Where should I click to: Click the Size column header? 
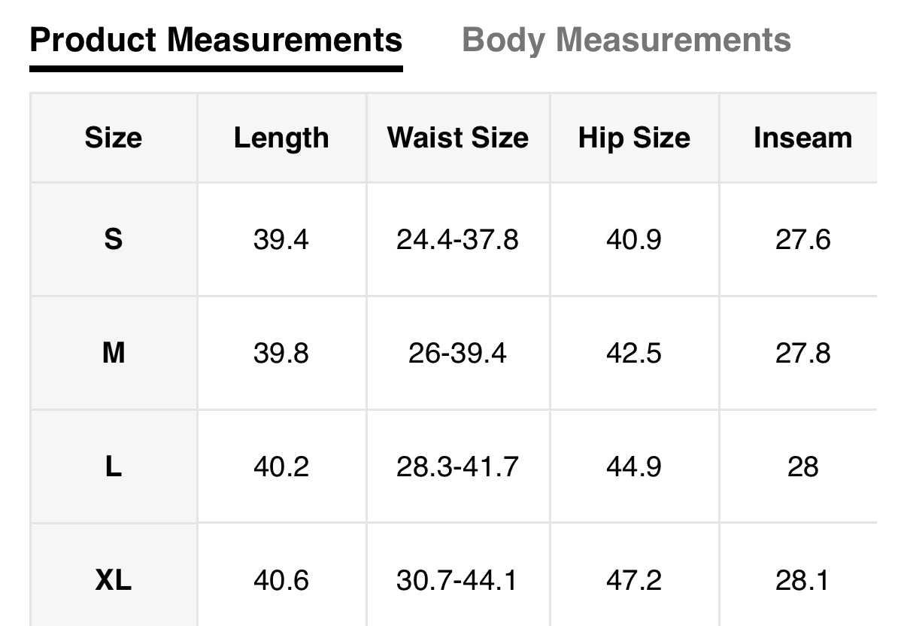coord(113,138)
